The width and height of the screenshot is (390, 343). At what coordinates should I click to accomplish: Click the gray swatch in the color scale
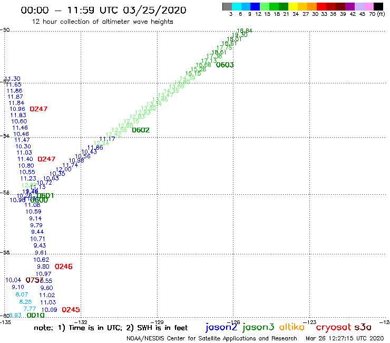tap(227, 6)
